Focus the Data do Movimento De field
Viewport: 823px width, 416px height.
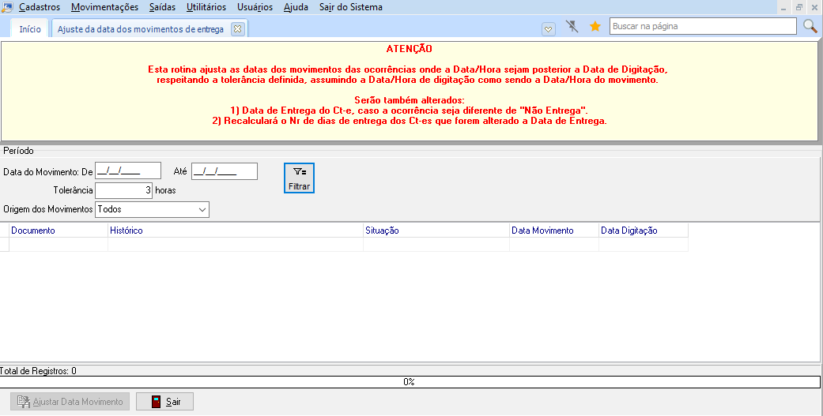(128, 171)
